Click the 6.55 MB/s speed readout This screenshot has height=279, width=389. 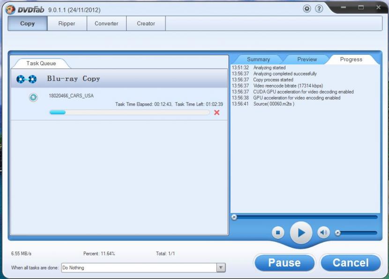click(x=22, y=253)
